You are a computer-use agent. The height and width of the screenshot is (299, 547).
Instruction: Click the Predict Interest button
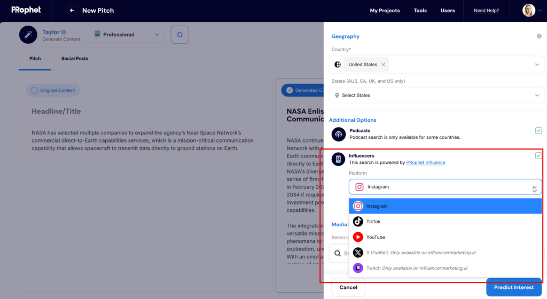(x=514, y=287)
